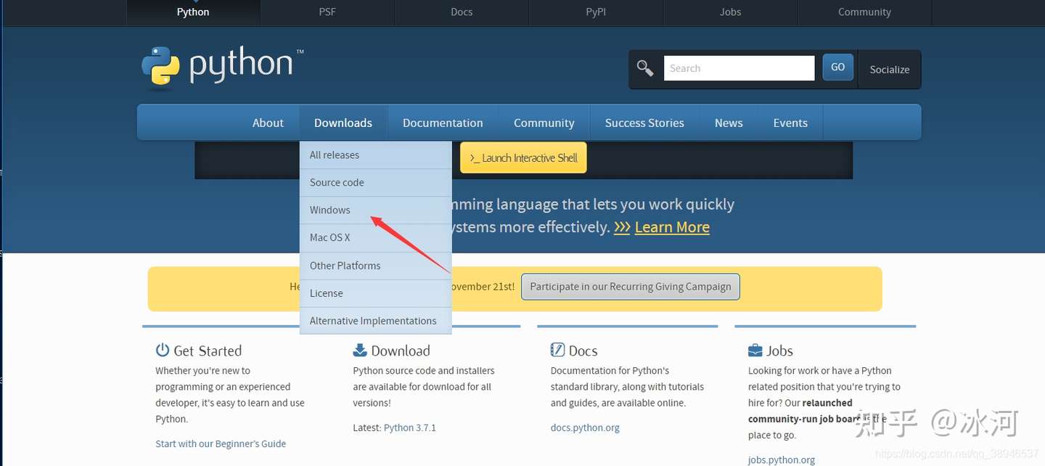This screenshot has height=466, width=1045.
Task: Open the Download heading link
Action: (x=401, y=351)
